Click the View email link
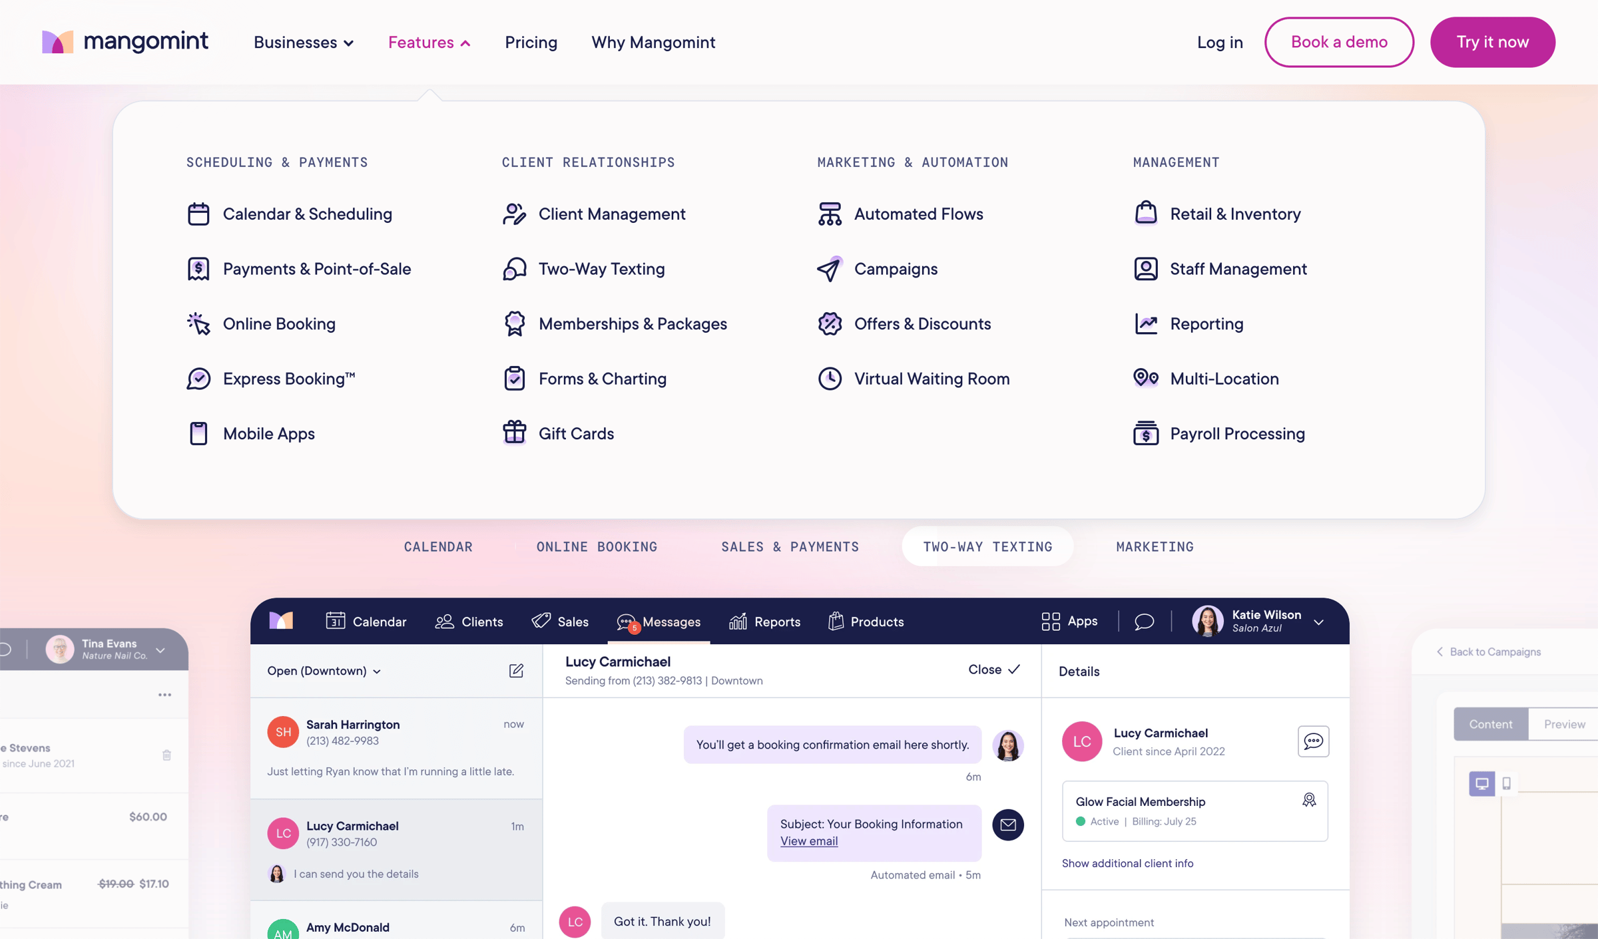The width and height of the screenshot is (1598, 939). coord(808,841)
